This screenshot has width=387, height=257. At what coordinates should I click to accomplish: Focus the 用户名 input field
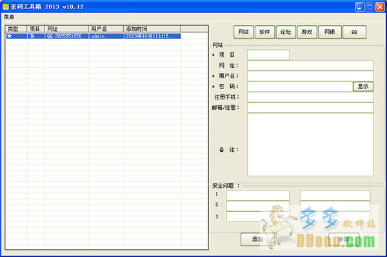[310, 76]
